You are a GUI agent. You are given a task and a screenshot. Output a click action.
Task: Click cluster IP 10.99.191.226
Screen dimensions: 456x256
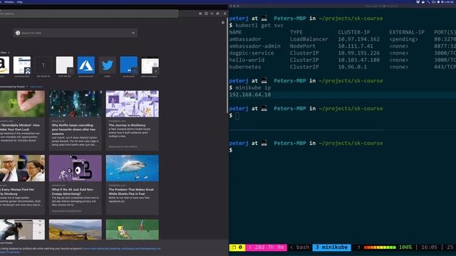pyautogui.click(x=359, y=53)
